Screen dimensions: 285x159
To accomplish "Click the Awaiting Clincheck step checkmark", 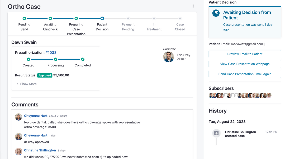I will pos(50,18).
